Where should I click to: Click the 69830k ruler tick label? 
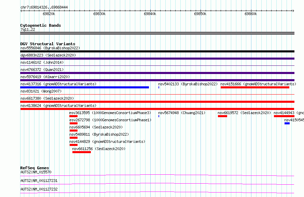point(99,14)
